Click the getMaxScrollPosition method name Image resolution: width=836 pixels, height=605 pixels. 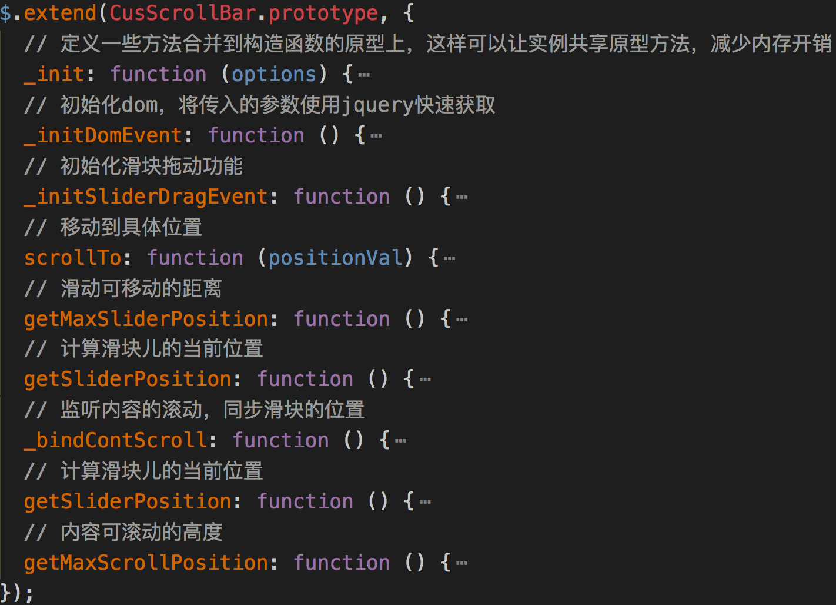(x=146, y=563)
